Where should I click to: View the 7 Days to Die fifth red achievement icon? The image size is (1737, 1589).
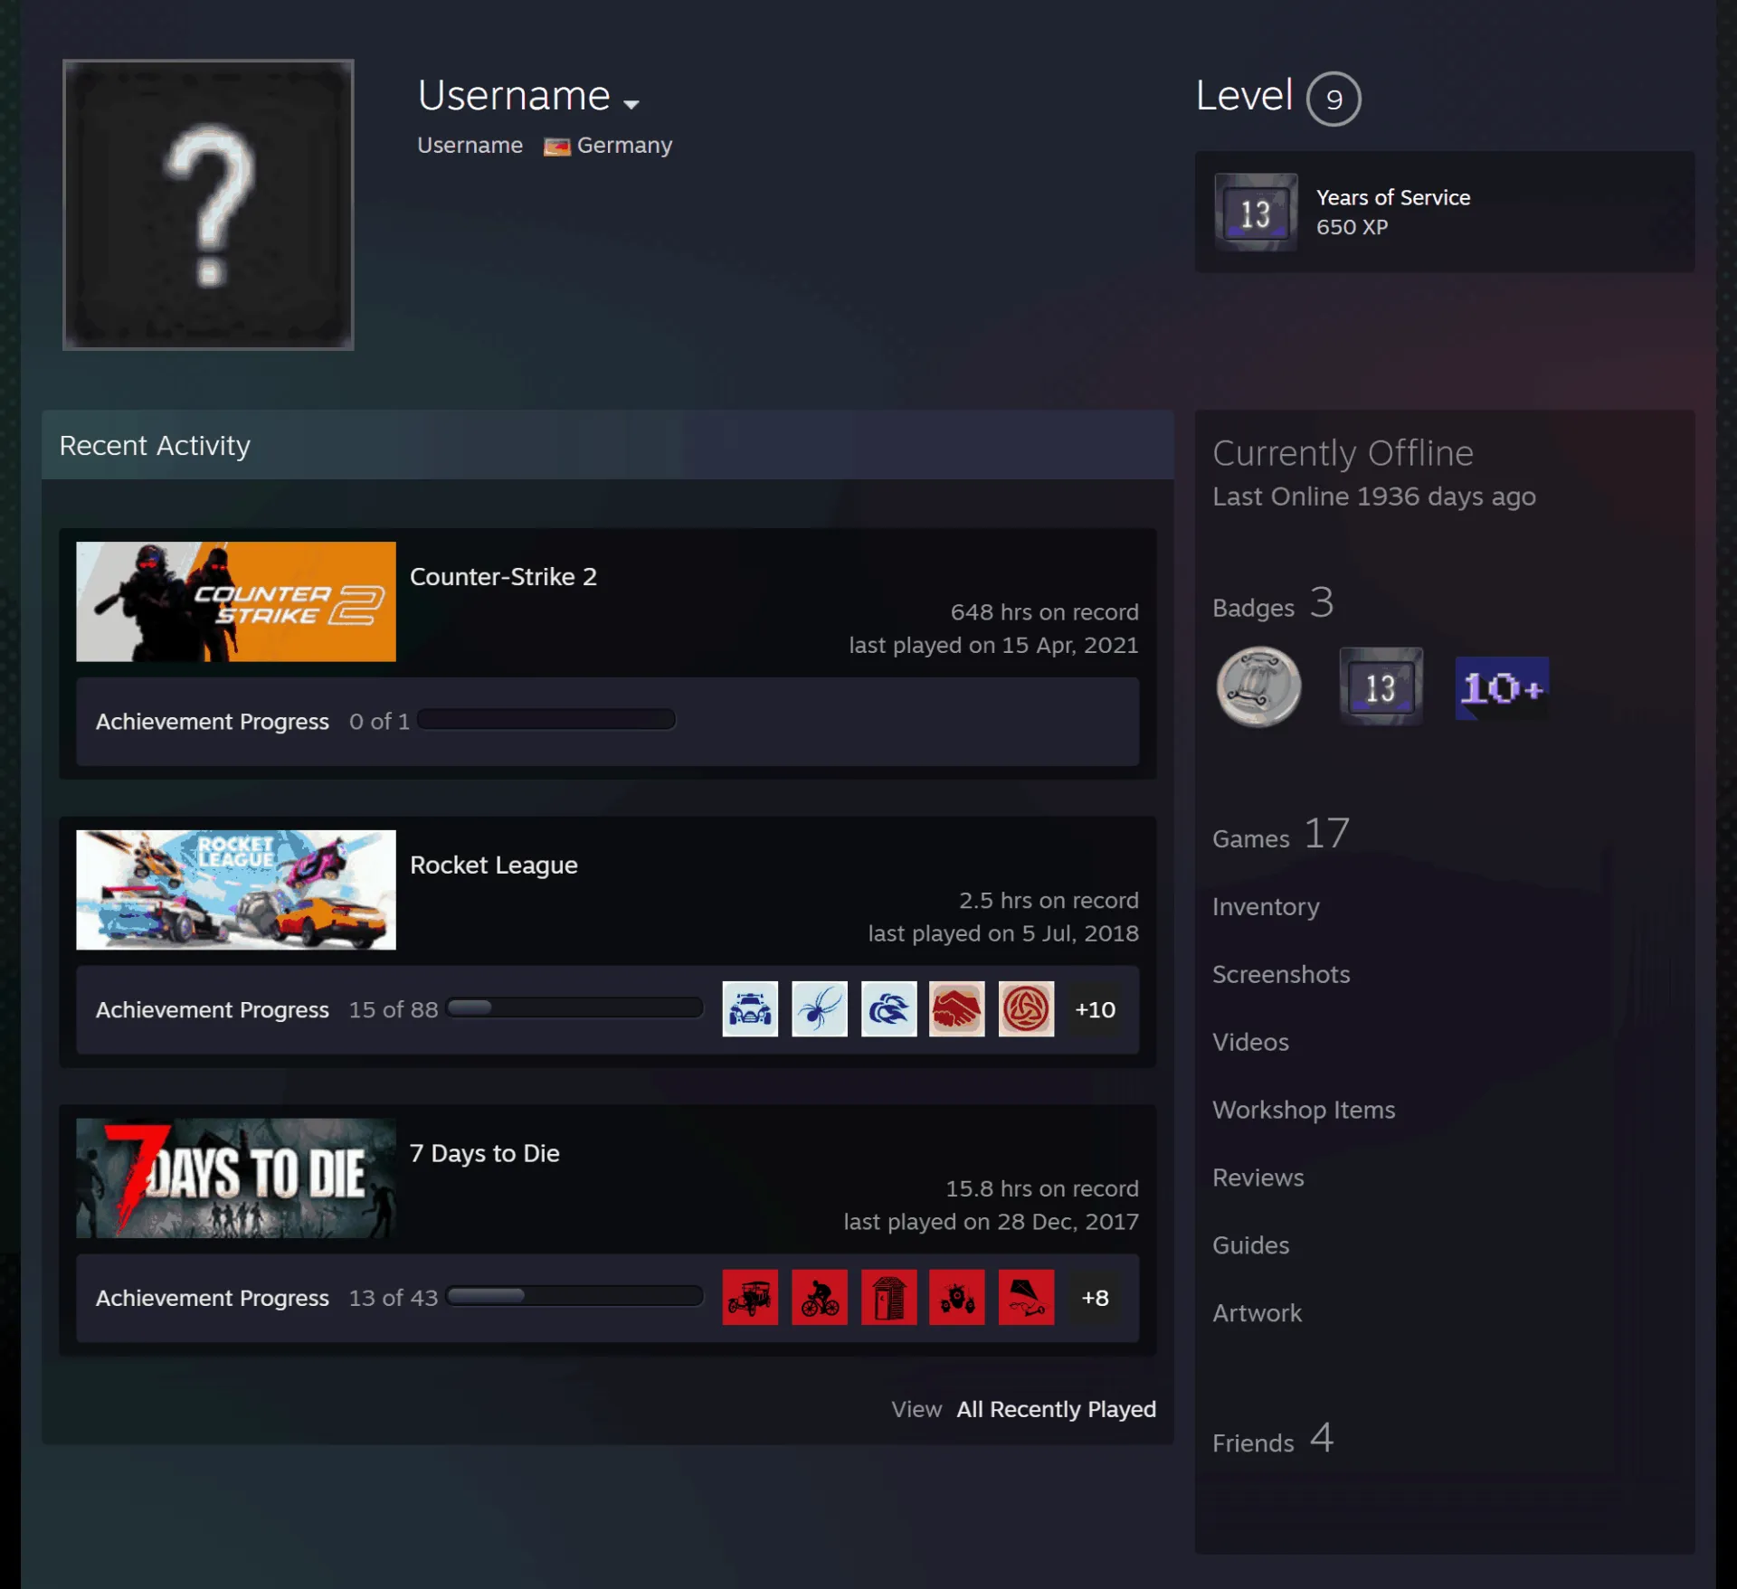pyautogui.click(x=1026, y=1297)
